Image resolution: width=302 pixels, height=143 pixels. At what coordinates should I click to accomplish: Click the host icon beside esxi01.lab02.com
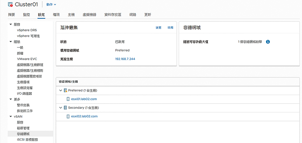tap(68, 99)
